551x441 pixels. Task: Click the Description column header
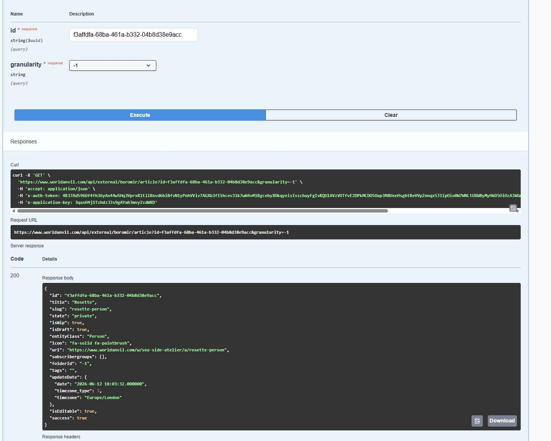pyautogui.click(x=82, y=14)
